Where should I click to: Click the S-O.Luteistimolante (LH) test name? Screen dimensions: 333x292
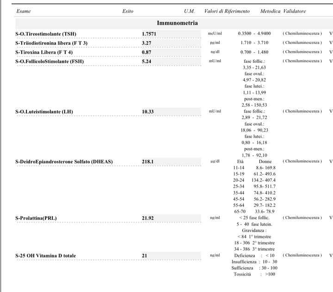44,111
